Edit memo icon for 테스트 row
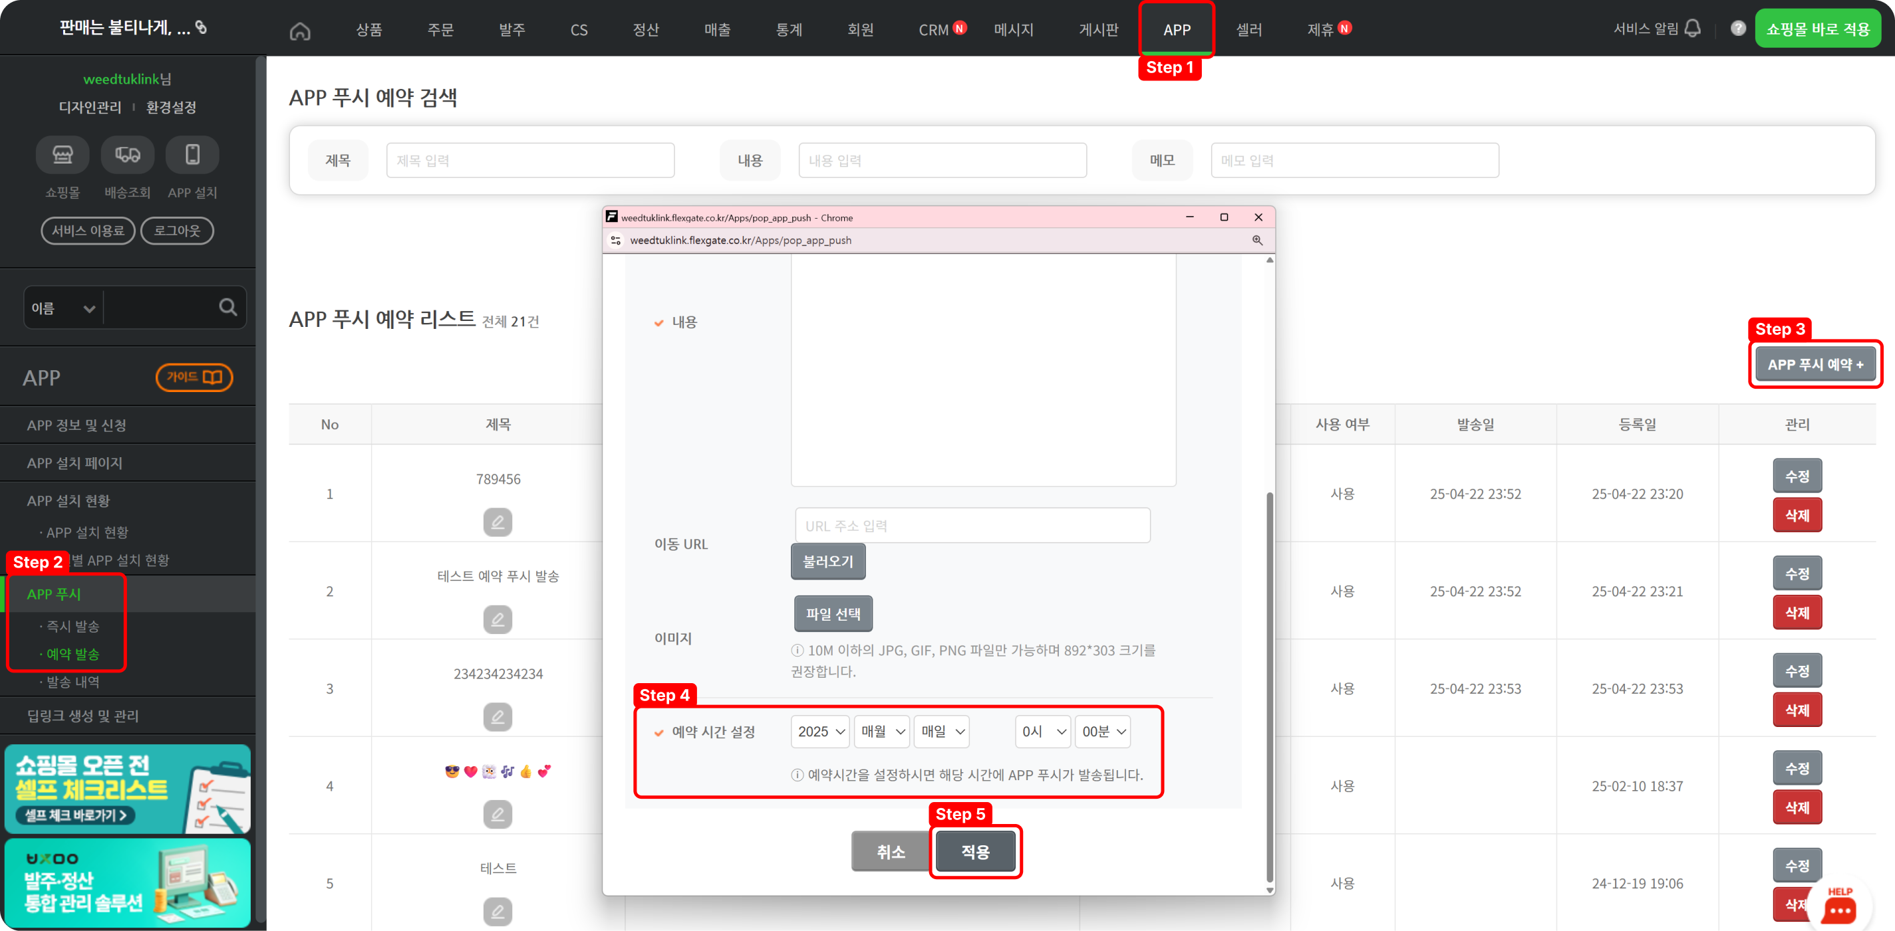 pyautogui.click(x=498, y=911)
